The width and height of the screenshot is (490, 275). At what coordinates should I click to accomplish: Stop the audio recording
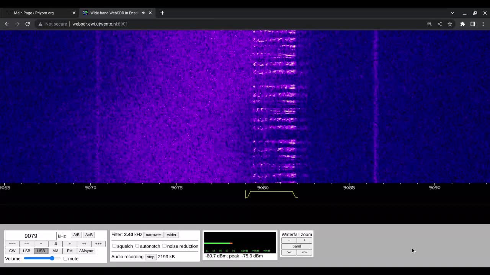(x=150, y=257)
